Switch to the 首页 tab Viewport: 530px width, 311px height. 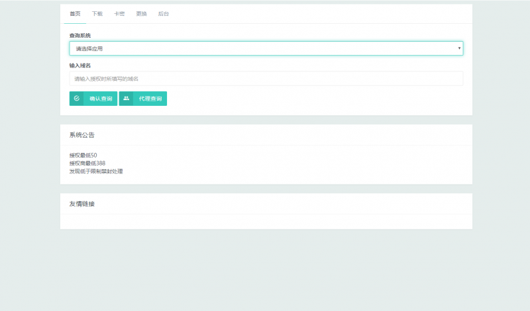click(75, 14)
